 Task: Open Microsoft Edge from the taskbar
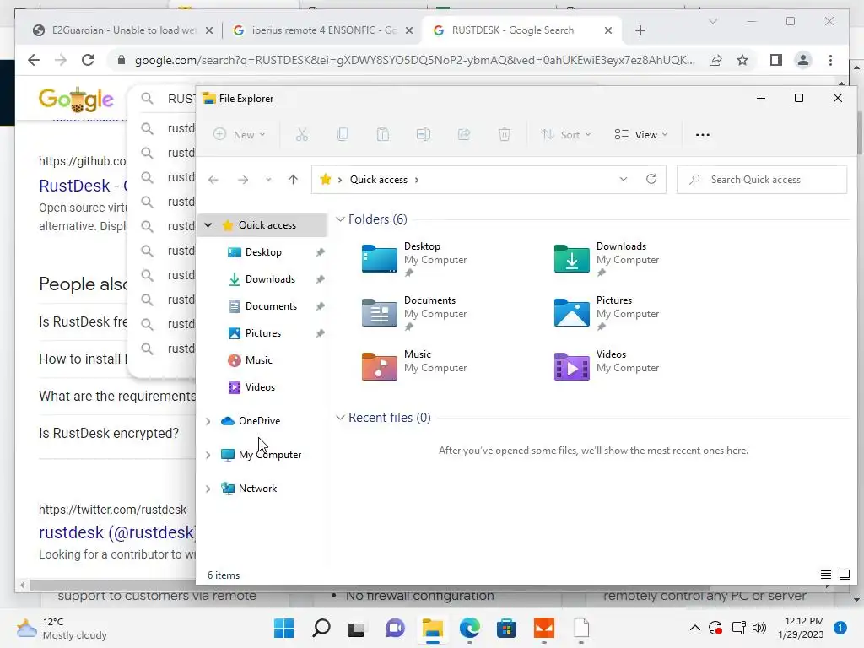(469, 628)
